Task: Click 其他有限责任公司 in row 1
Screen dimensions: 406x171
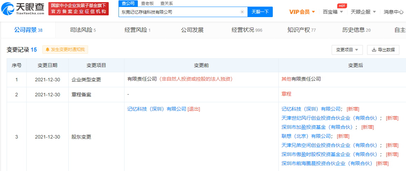Action: click(x=301, y=79)
